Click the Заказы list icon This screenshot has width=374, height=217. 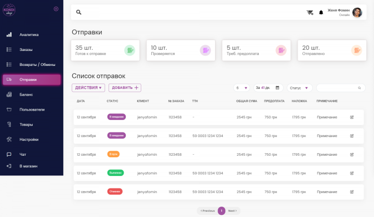9,50
